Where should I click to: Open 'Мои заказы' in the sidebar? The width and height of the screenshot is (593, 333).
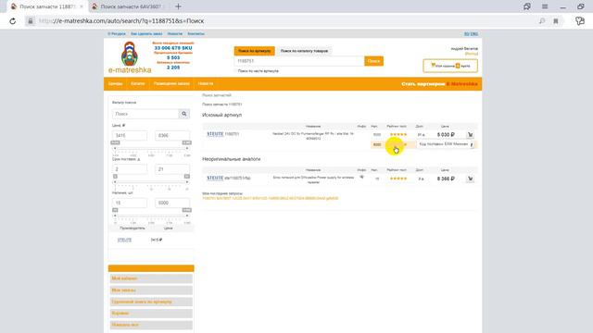click(x=151, y=290)
